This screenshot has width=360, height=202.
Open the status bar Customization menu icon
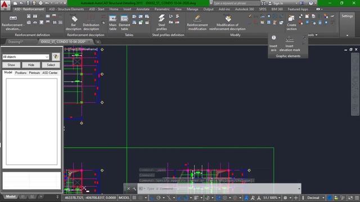tap(357, 198)
